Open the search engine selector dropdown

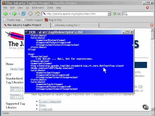tap(125, 14)
